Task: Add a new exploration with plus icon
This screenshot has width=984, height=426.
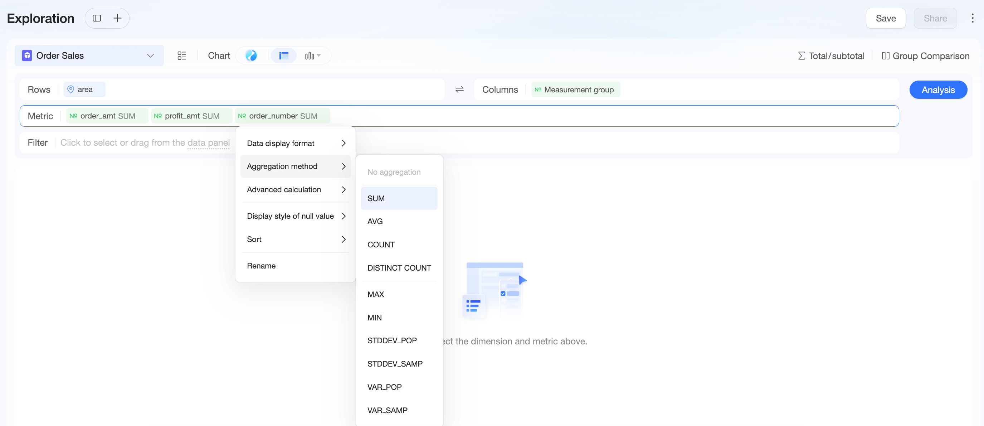Action: click(118, 18)
